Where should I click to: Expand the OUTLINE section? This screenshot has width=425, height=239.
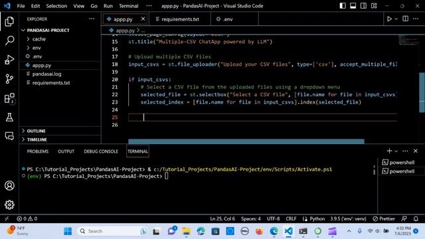[60, 131]
